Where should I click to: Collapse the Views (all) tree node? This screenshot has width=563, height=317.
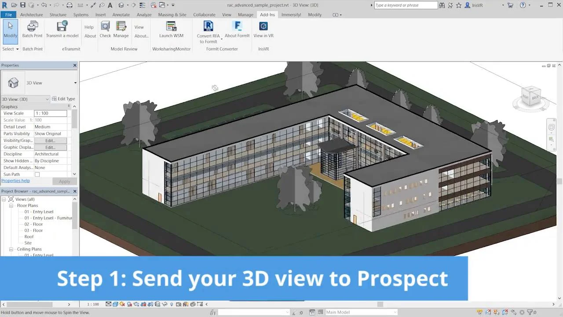[5, 199]
